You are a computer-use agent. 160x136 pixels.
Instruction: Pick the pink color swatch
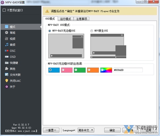tap(67, 70)
